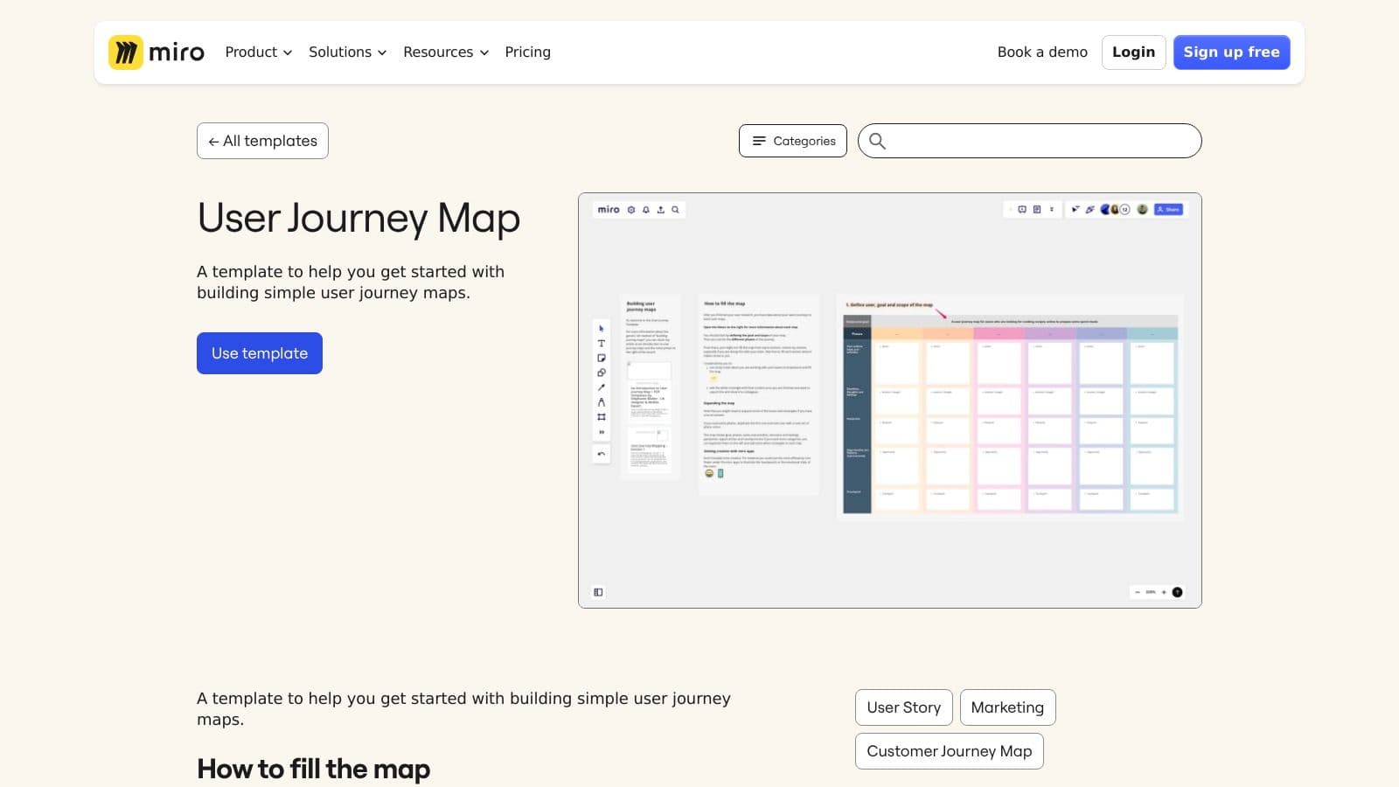Select the Text tool in preview toolbar
Image resolution: width=1399 pixels, height=787 pixels.
pyautogui.click(x=601, y=344)
